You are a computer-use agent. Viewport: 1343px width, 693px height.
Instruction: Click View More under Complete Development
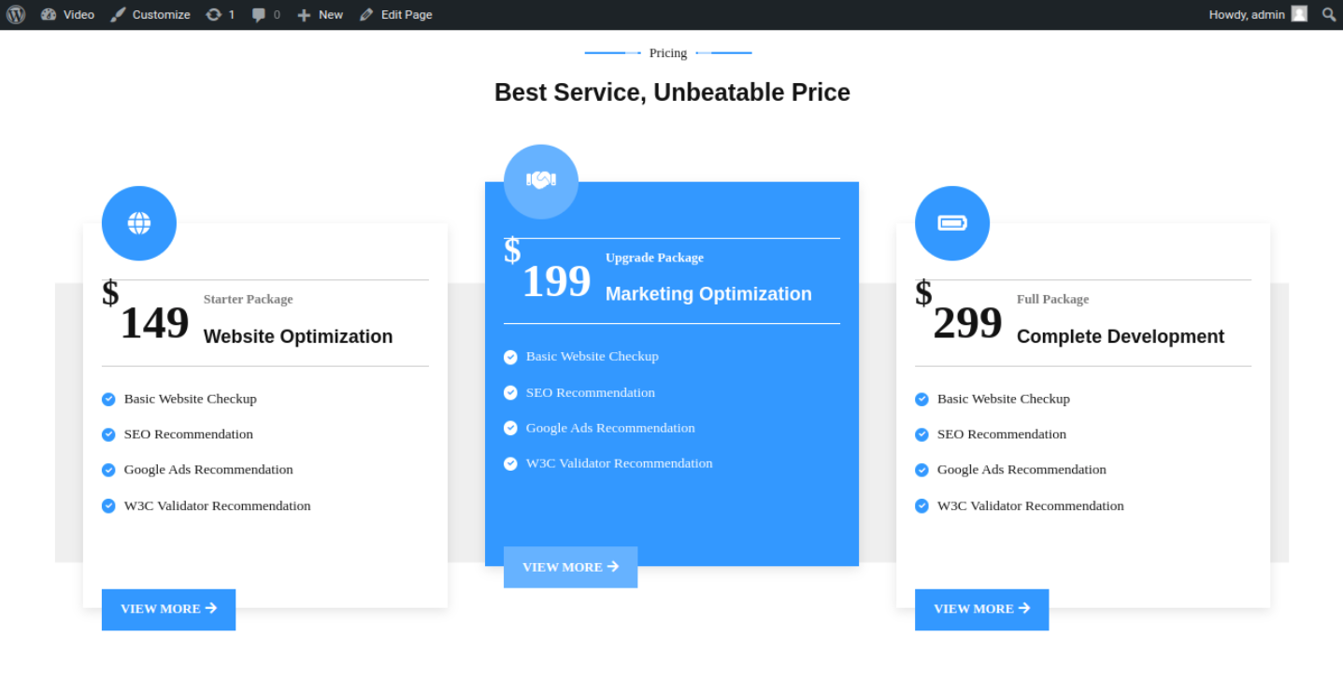981,609
